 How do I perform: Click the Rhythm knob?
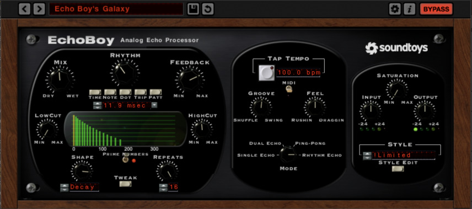pos(125,72)
